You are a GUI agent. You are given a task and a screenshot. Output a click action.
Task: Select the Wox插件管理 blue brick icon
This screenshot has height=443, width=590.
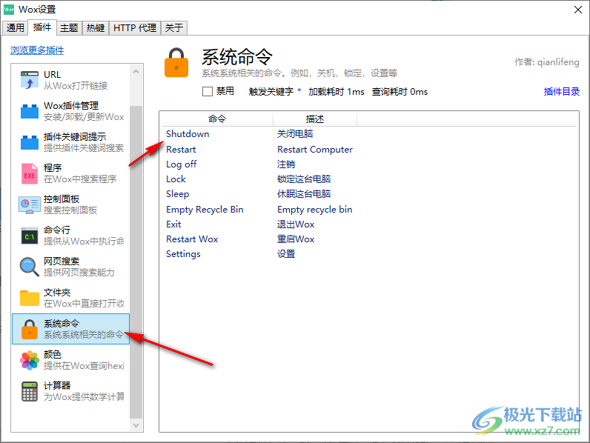(30, 111)
